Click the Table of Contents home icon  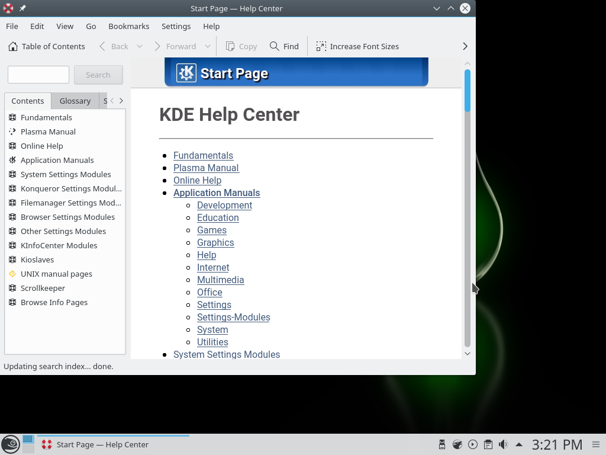click(13, 46)
